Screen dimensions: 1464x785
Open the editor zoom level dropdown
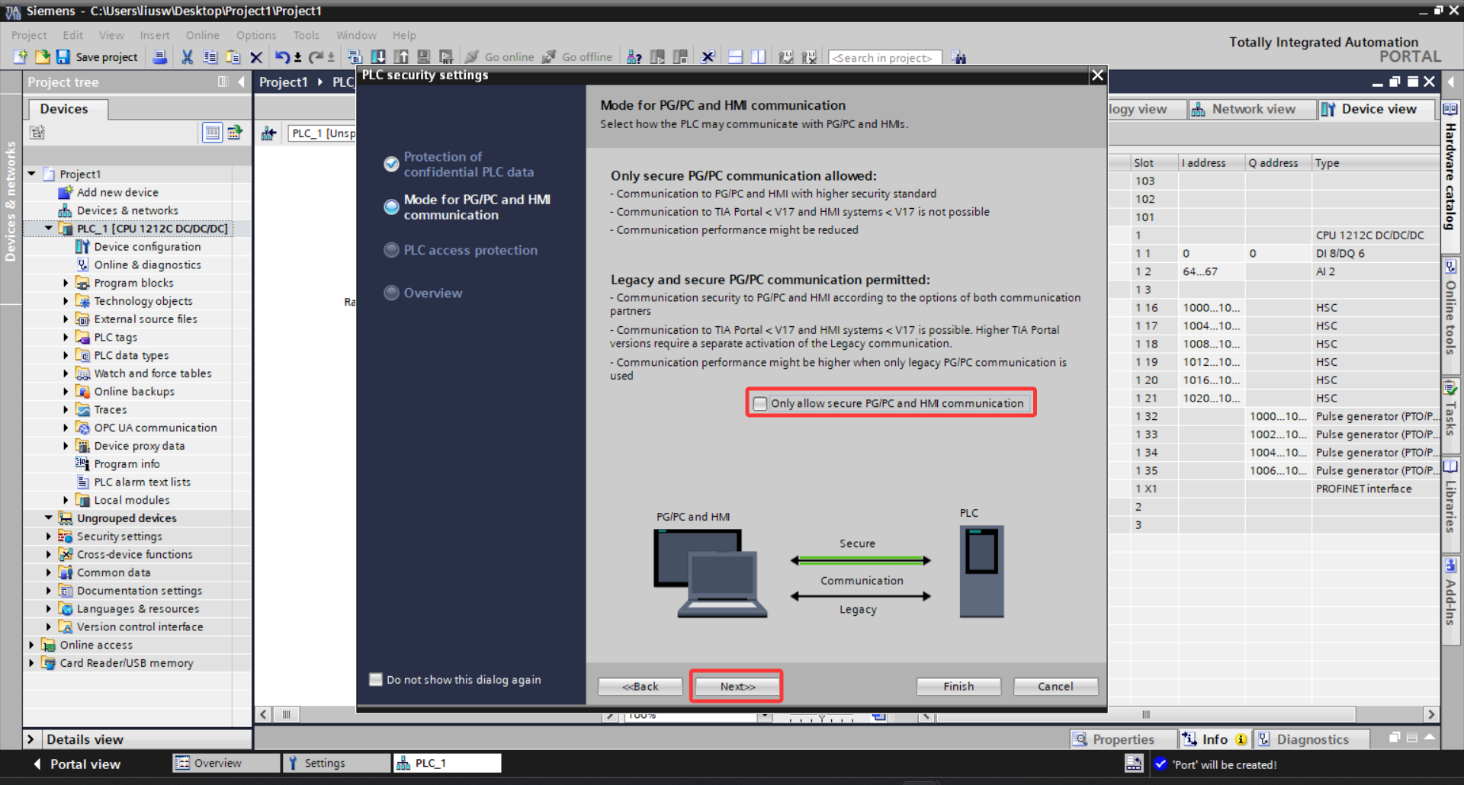pyautogui.click(x=763, y=716)
